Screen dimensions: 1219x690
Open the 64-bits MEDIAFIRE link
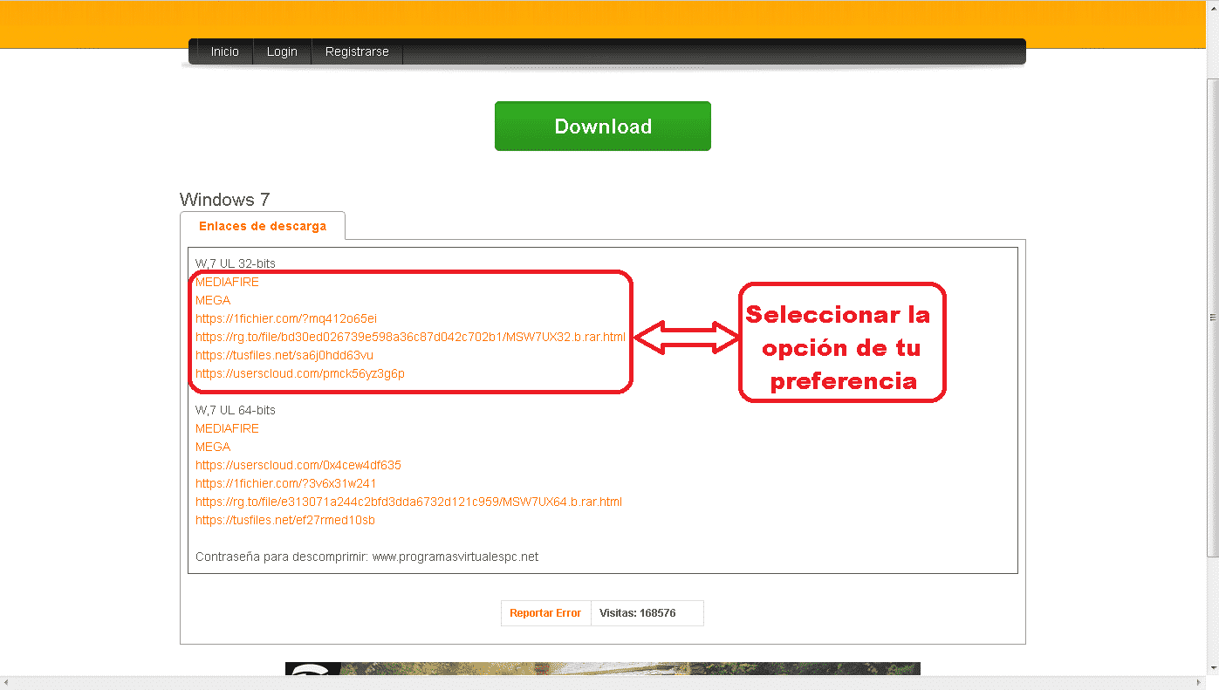[x=227, y=428]
